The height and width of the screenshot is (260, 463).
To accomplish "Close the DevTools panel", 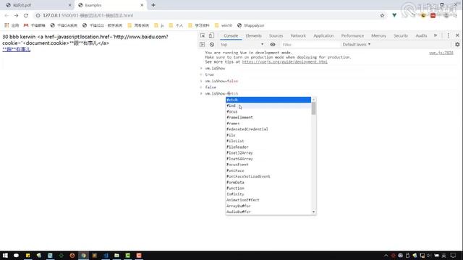I will pos(457,35).
